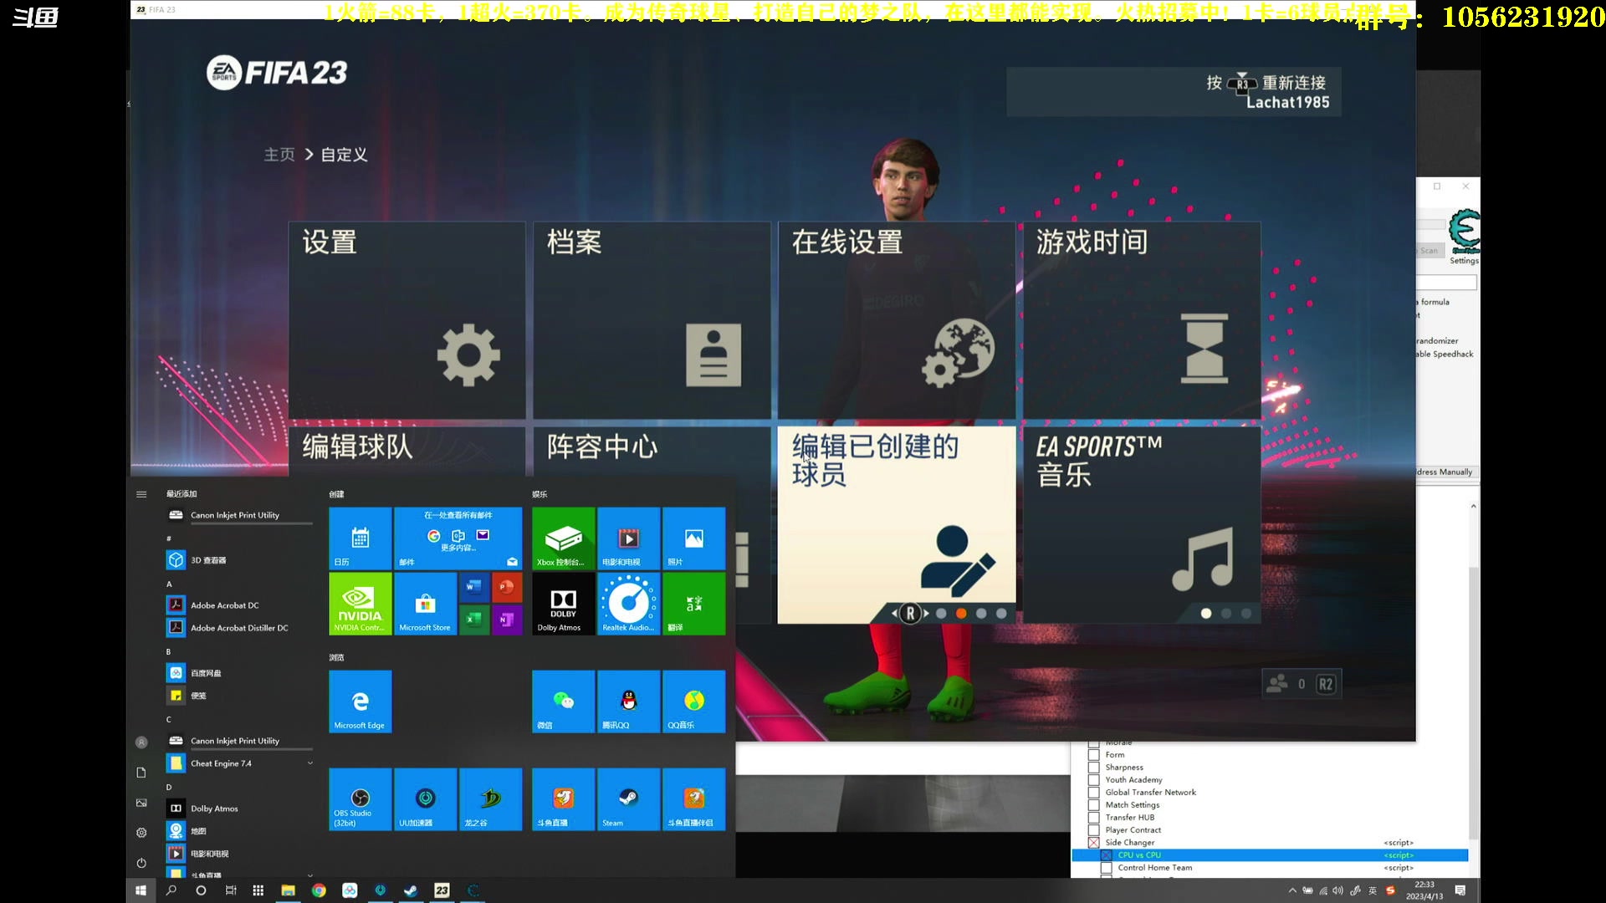
Task: Open Adobe Acrobat DC from app list
Action: coord(240,605)
